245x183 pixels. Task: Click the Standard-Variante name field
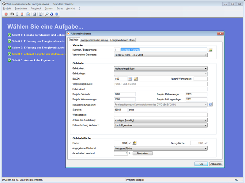pyautogui.click(x=164, y=50)
